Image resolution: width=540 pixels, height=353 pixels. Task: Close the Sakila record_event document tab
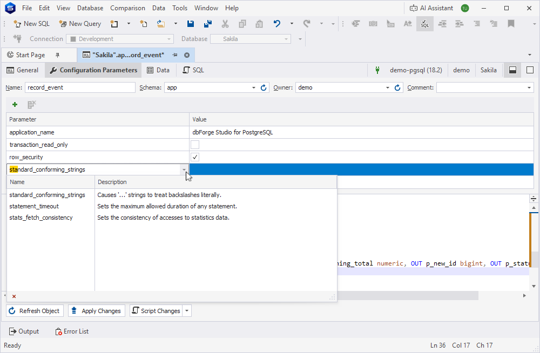(x=187, y=55)
